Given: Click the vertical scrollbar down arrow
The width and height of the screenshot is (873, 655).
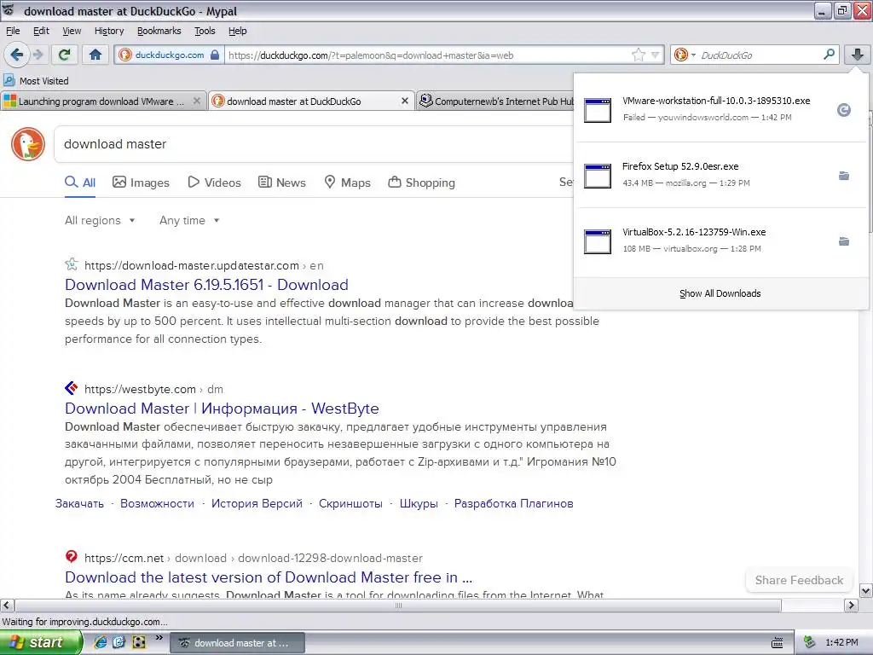Looking at the screenshot, I should tap(866, 590).
